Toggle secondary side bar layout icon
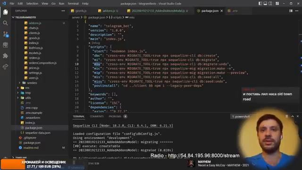The image size is (302, 170). pos(270,3)
